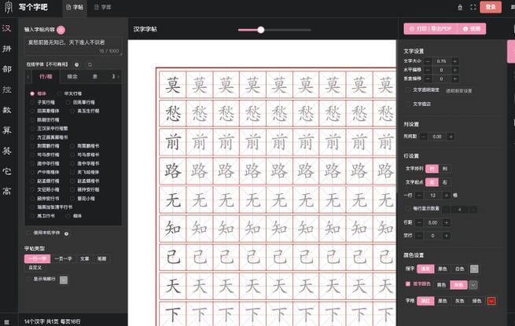Set 文字排列 to 列 (column)
Image resolution: width=515 pixels, height=326 pixels.
pyautogui.click(x=445, y=169)
